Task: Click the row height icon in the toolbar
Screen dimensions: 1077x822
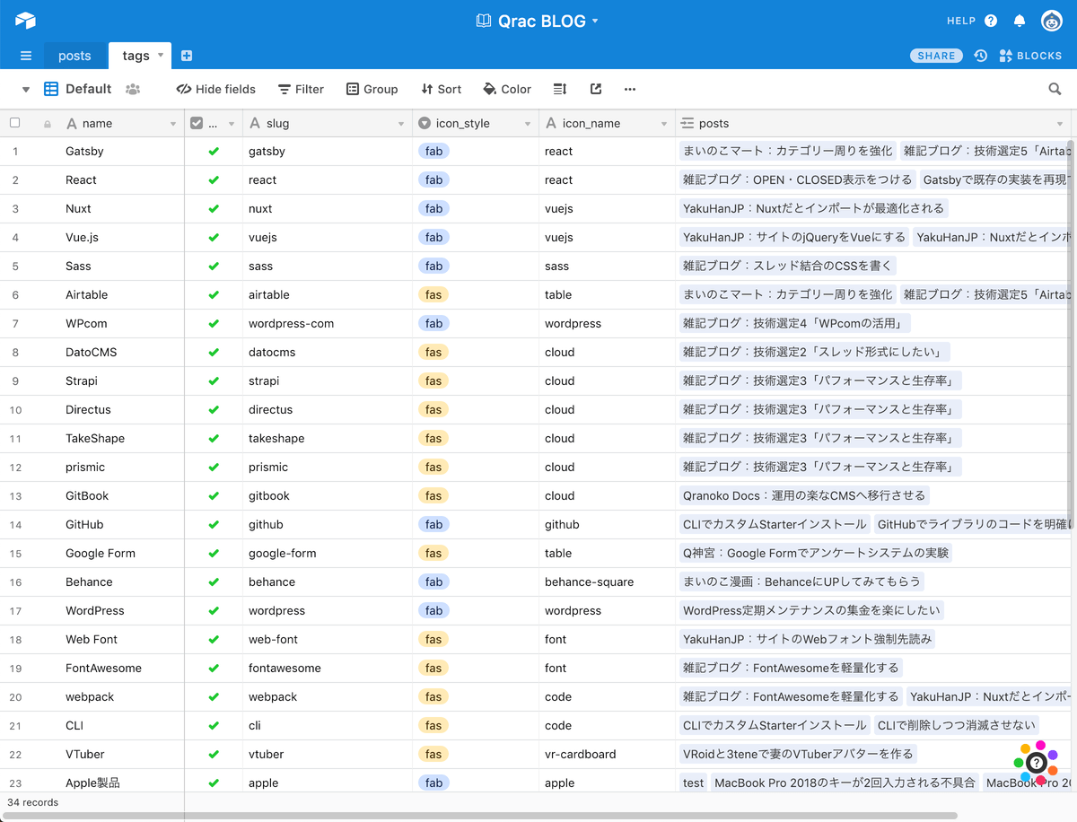Action: (x=559, y=89)
